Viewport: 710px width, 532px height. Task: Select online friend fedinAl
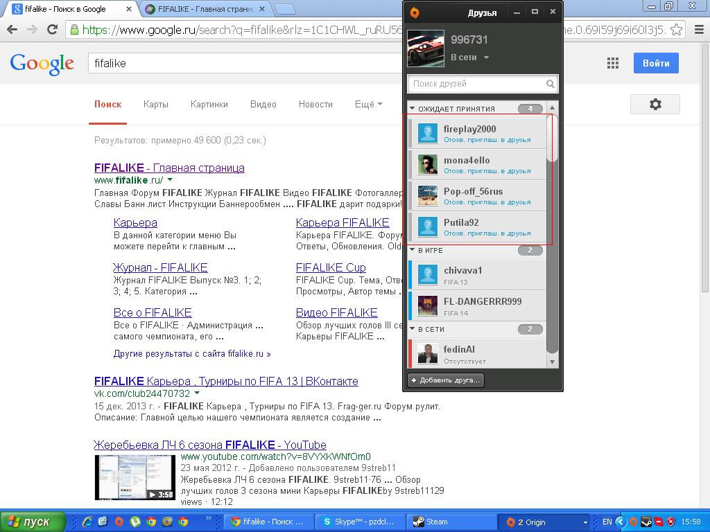pyautogui.click(x=477, y=353)
